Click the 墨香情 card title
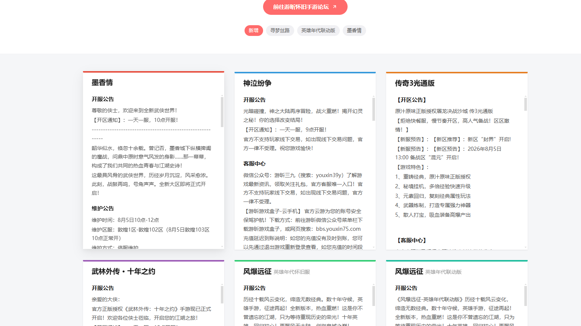Screen dimensions: 581x326 (102, 83)
